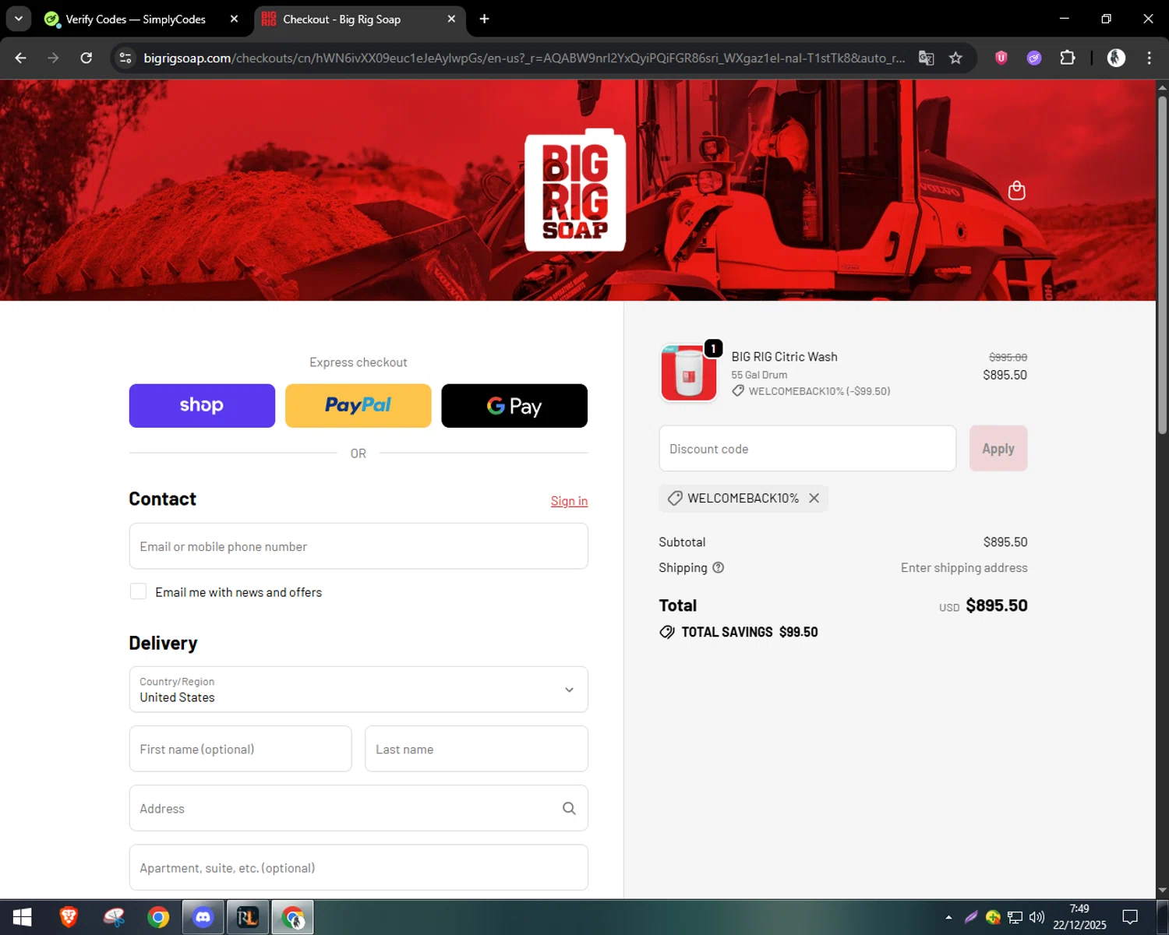Screen dimensions: 1169x935
Task: Expand the Country/Region dropdown
Action: click(358, 689)
